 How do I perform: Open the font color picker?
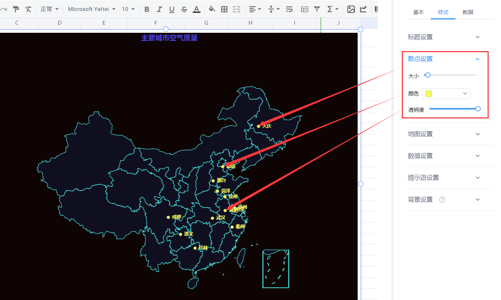pyautogui.click(x=197, y=10)
